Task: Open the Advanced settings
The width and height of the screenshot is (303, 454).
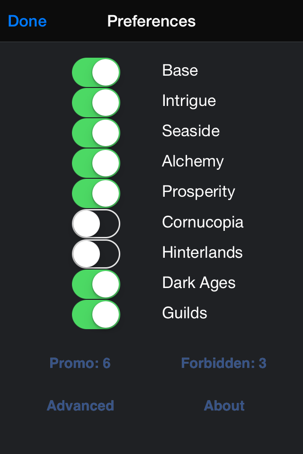Action: click(x=80, y=406)
